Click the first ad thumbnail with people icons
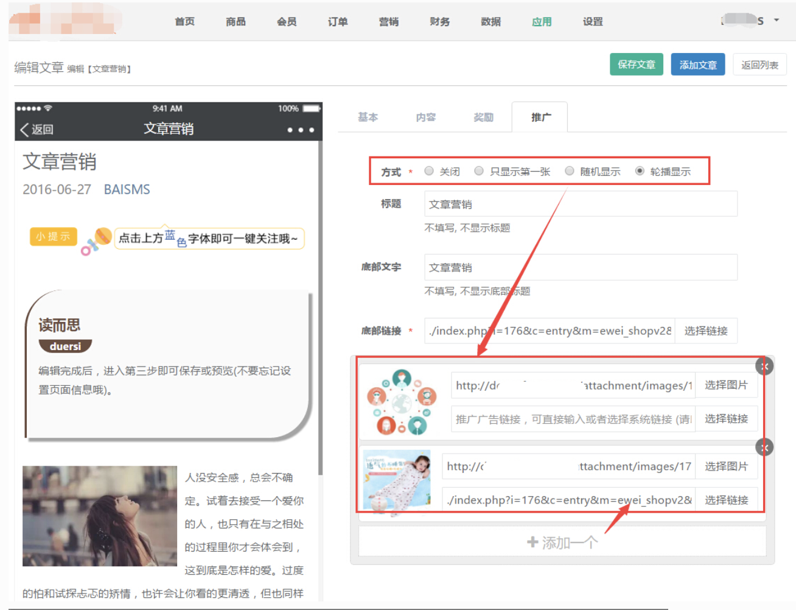 pyautogui.click(x=402, y=402)
